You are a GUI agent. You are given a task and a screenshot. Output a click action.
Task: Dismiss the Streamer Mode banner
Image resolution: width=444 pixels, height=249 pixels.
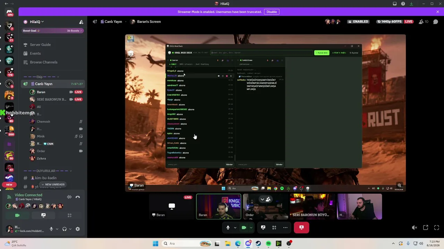pyautogui.click(x=438, y=12)
